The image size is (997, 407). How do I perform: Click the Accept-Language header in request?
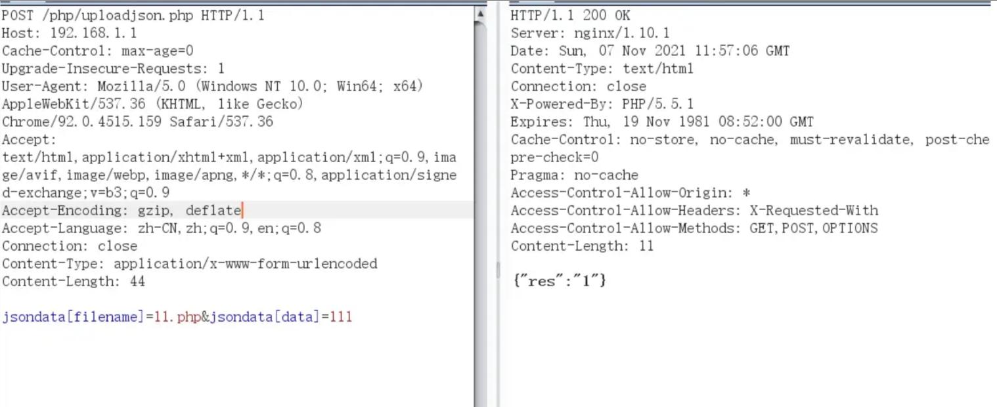pyautogui.click(x=161, y=228)
